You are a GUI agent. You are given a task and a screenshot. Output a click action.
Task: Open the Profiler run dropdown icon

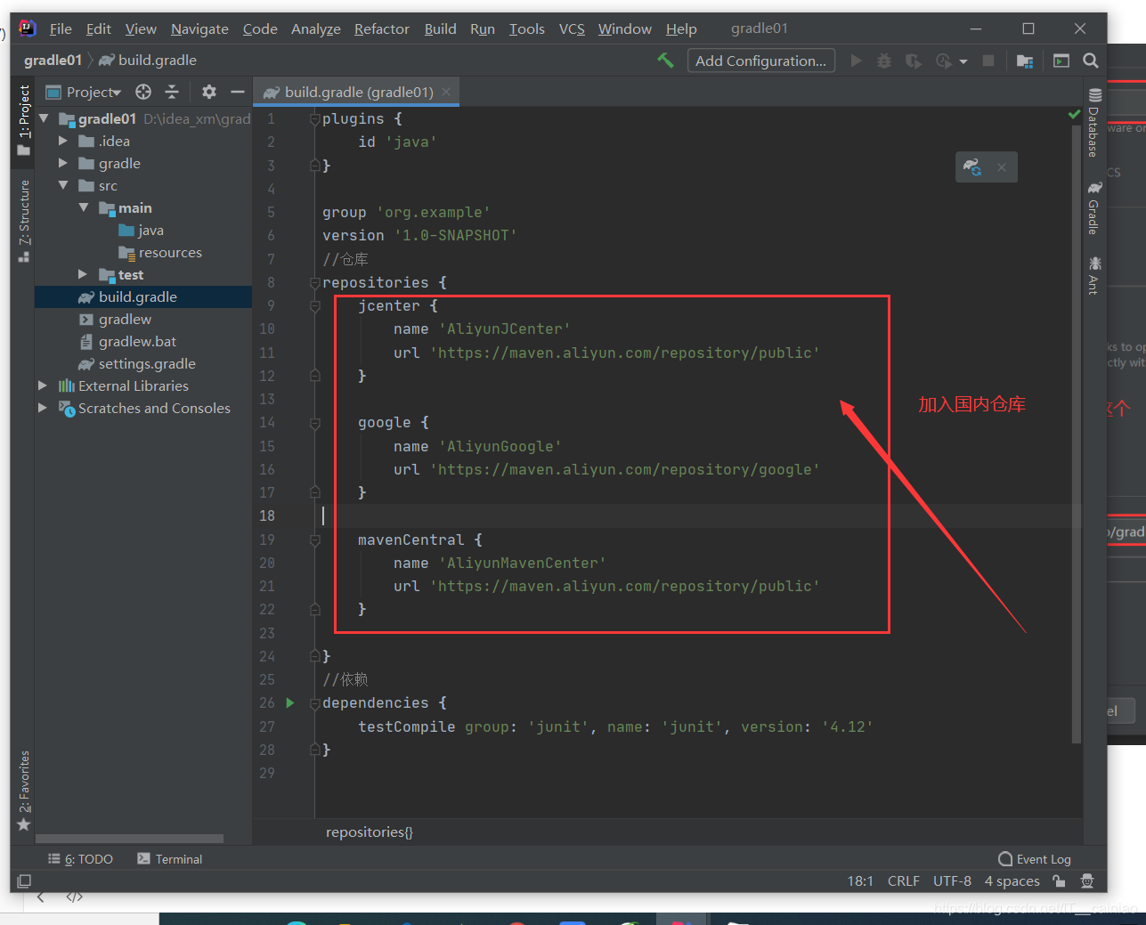(x=951, y=61)
